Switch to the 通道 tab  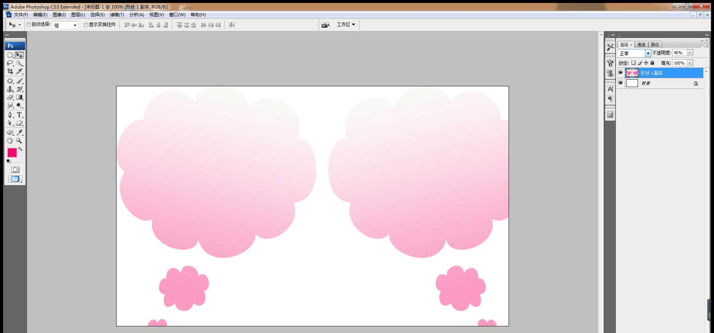[x=641, y=45]
